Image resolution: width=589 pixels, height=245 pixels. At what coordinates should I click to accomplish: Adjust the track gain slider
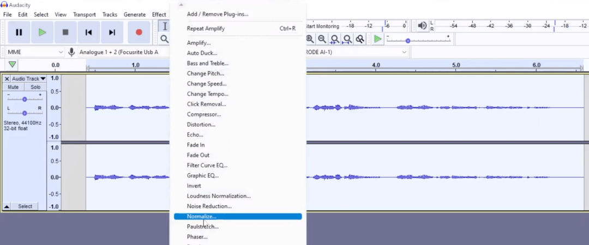point(25,99)
